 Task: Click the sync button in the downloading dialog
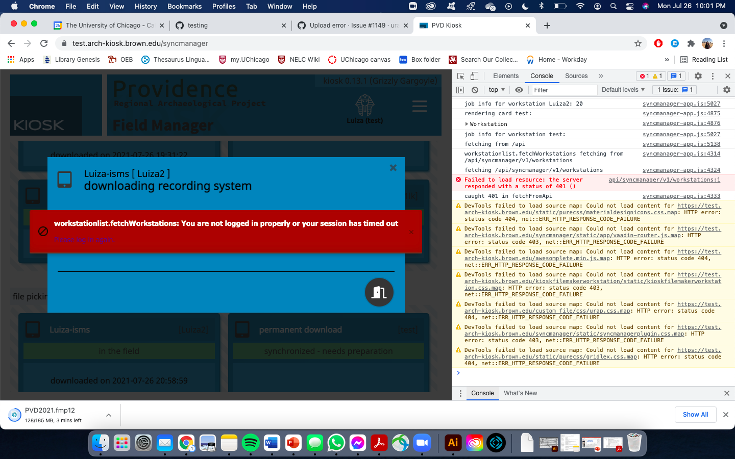coord(379,292)
